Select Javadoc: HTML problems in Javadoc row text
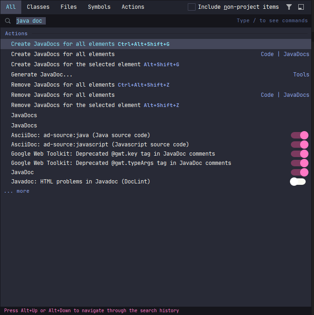 (x=80, y=182)
